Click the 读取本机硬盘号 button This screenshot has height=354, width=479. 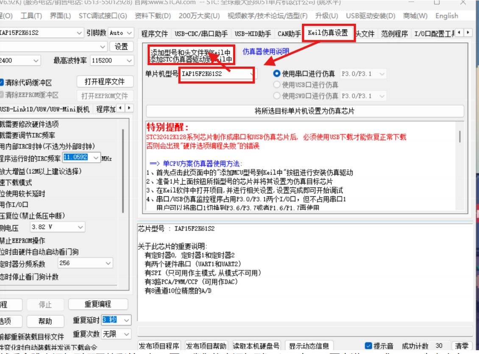click(x=256, y=346)
